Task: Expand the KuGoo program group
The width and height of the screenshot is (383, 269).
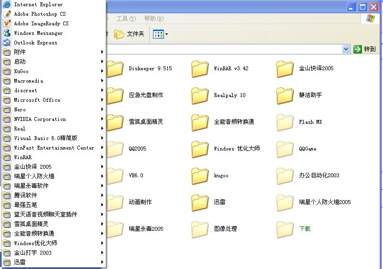Action: coord(54,71)
